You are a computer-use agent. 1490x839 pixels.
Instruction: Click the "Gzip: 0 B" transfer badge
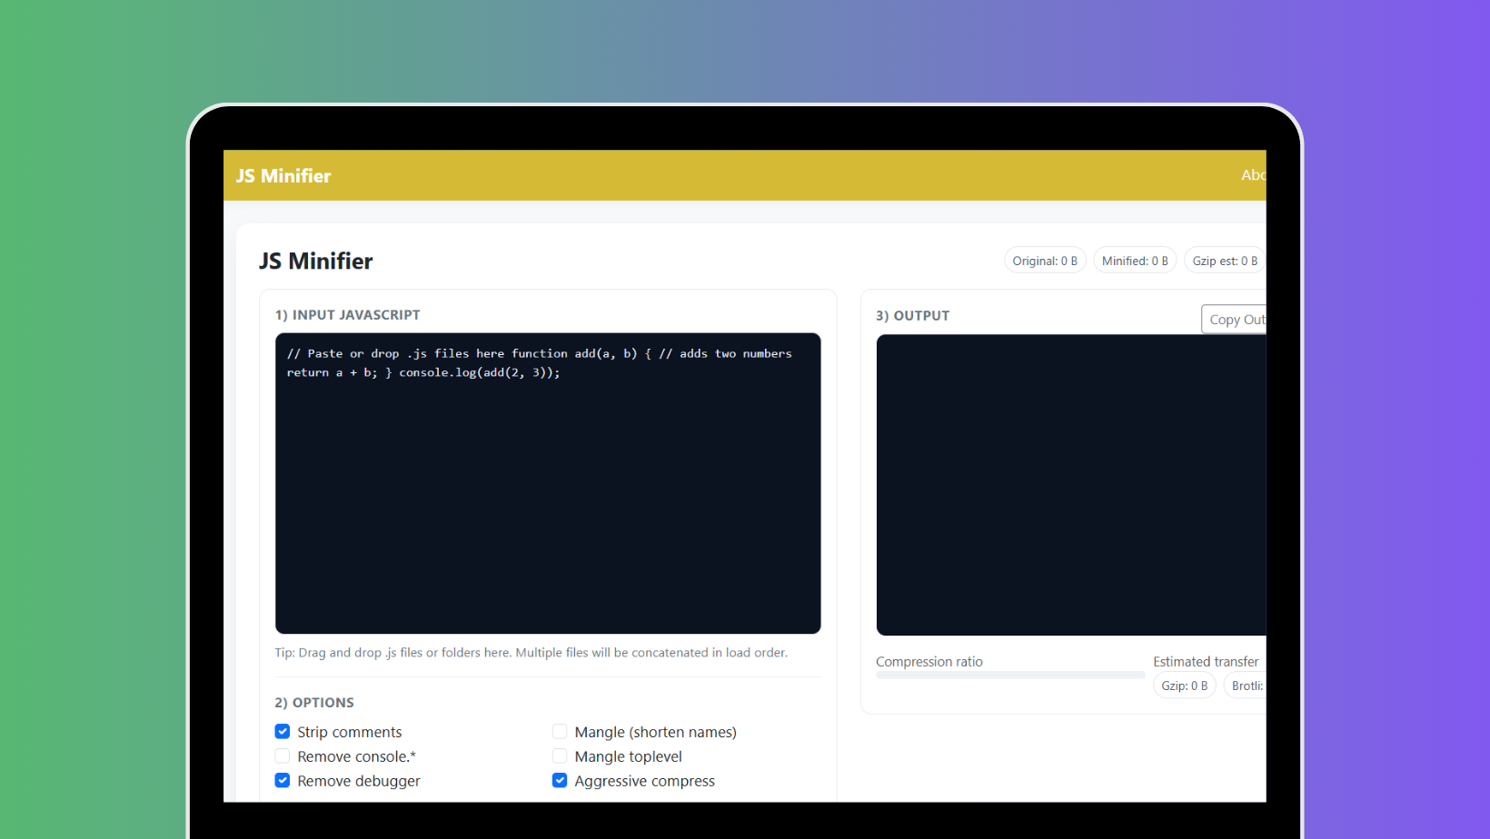(x=1184, y=686)
